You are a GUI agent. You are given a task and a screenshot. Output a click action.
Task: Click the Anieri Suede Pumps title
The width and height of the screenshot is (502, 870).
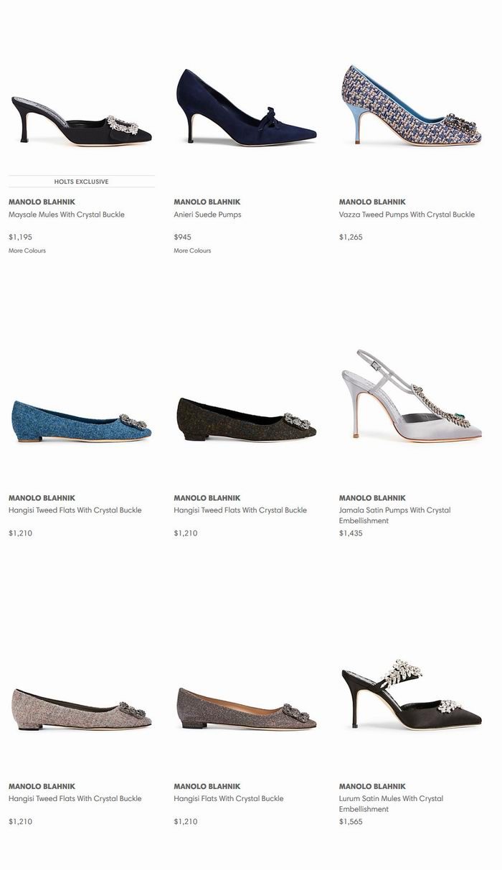point(207,215)
